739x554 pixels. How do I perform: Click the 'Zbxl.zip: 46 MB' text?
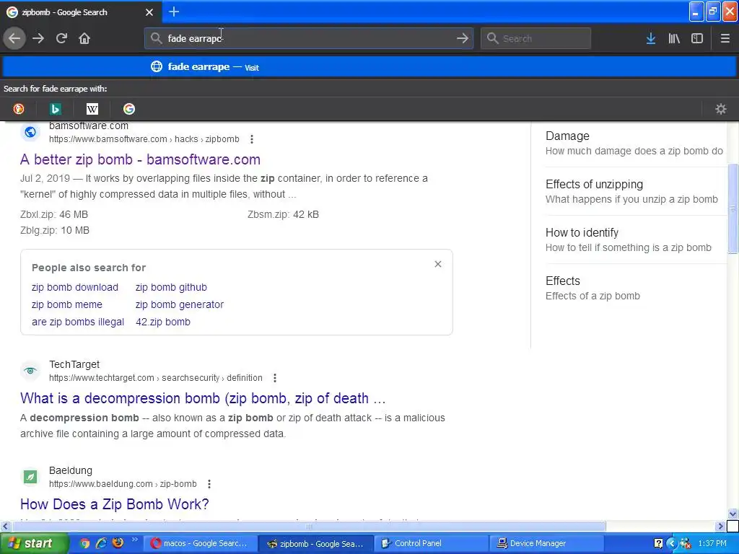(x=54, y=215)
